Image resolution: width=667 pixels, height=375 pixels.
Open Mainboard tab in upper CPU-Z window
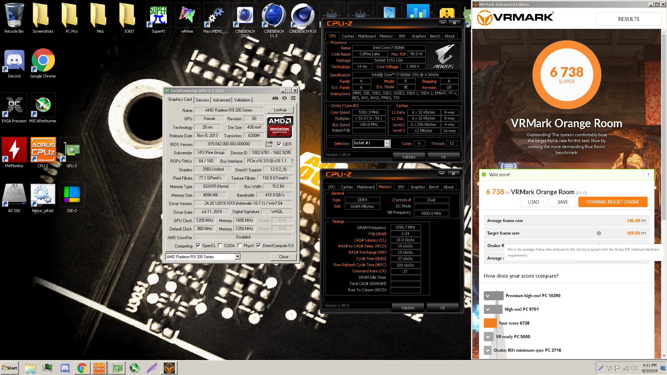click(367, 36)
